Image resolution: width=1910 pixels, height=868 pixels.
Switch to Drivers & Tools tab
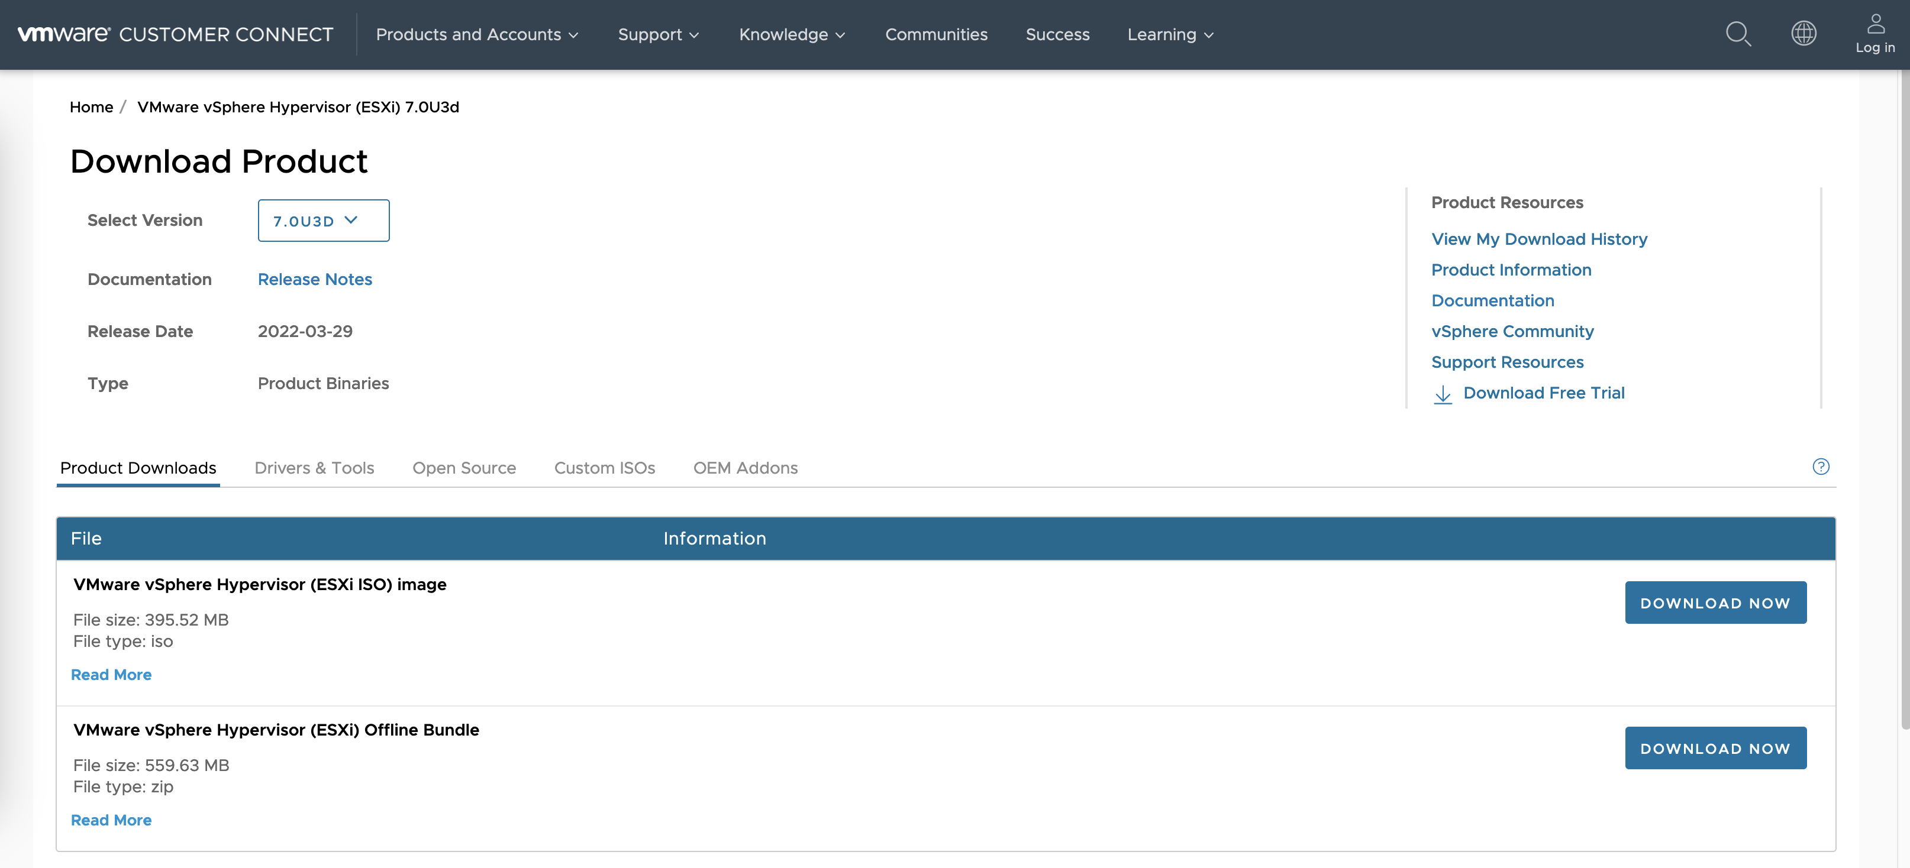(x=314, y=468)
